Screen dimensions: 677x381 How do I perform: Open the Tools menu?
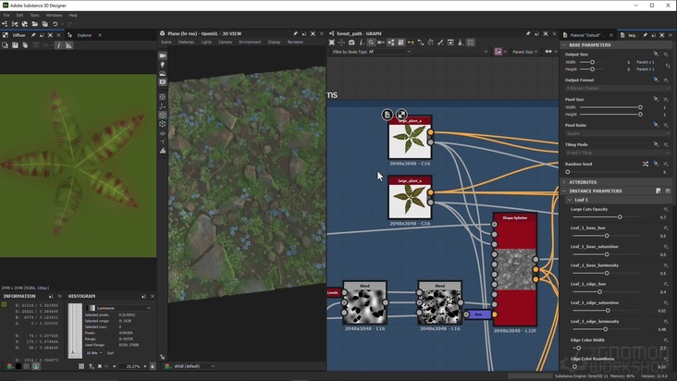[x=34, y=15]
